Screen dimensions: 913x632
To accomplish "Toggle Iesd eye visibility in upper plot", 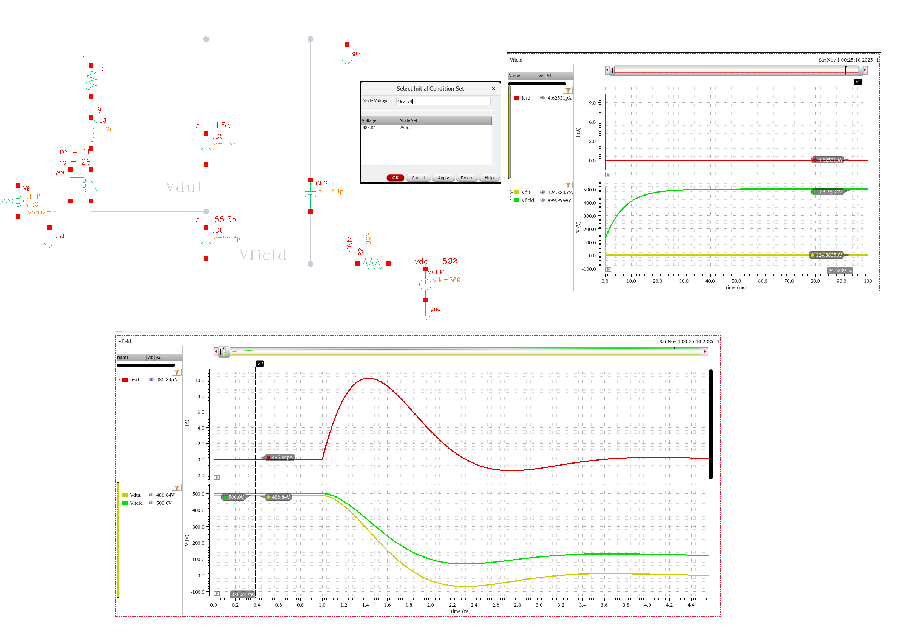I will point(542,98).
